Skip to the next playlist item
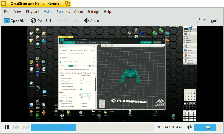Viewport: 224px width, 134px height. coord(26,127)
